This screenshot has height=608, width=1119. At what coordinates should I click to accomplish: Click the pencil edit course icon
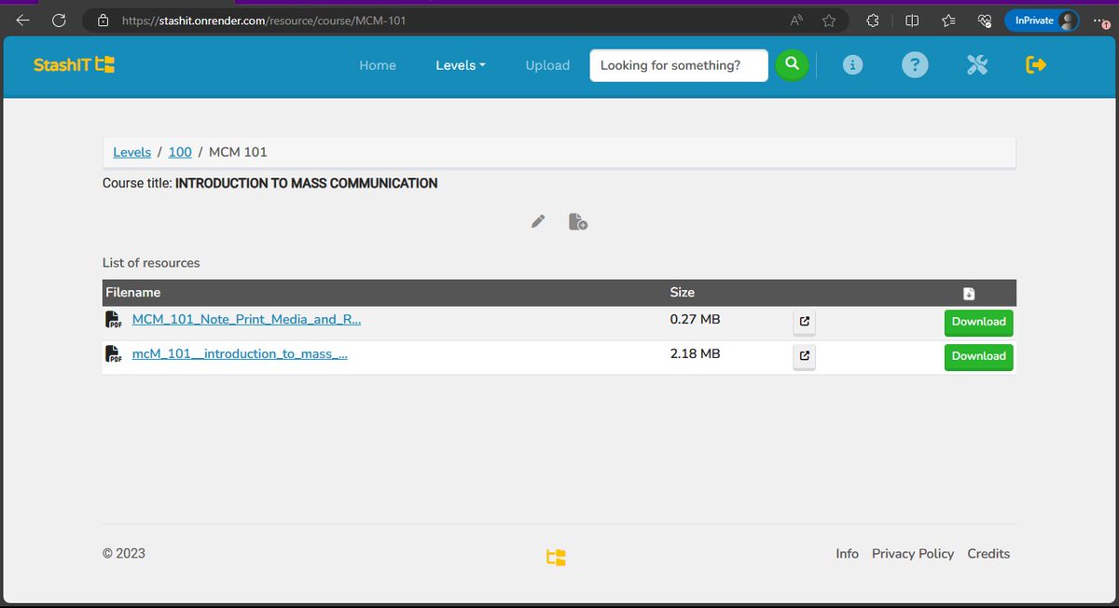click(x=538, y=221)
